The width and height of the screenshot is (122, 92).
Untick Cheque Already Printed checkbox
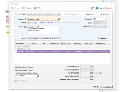coord(16,70)
